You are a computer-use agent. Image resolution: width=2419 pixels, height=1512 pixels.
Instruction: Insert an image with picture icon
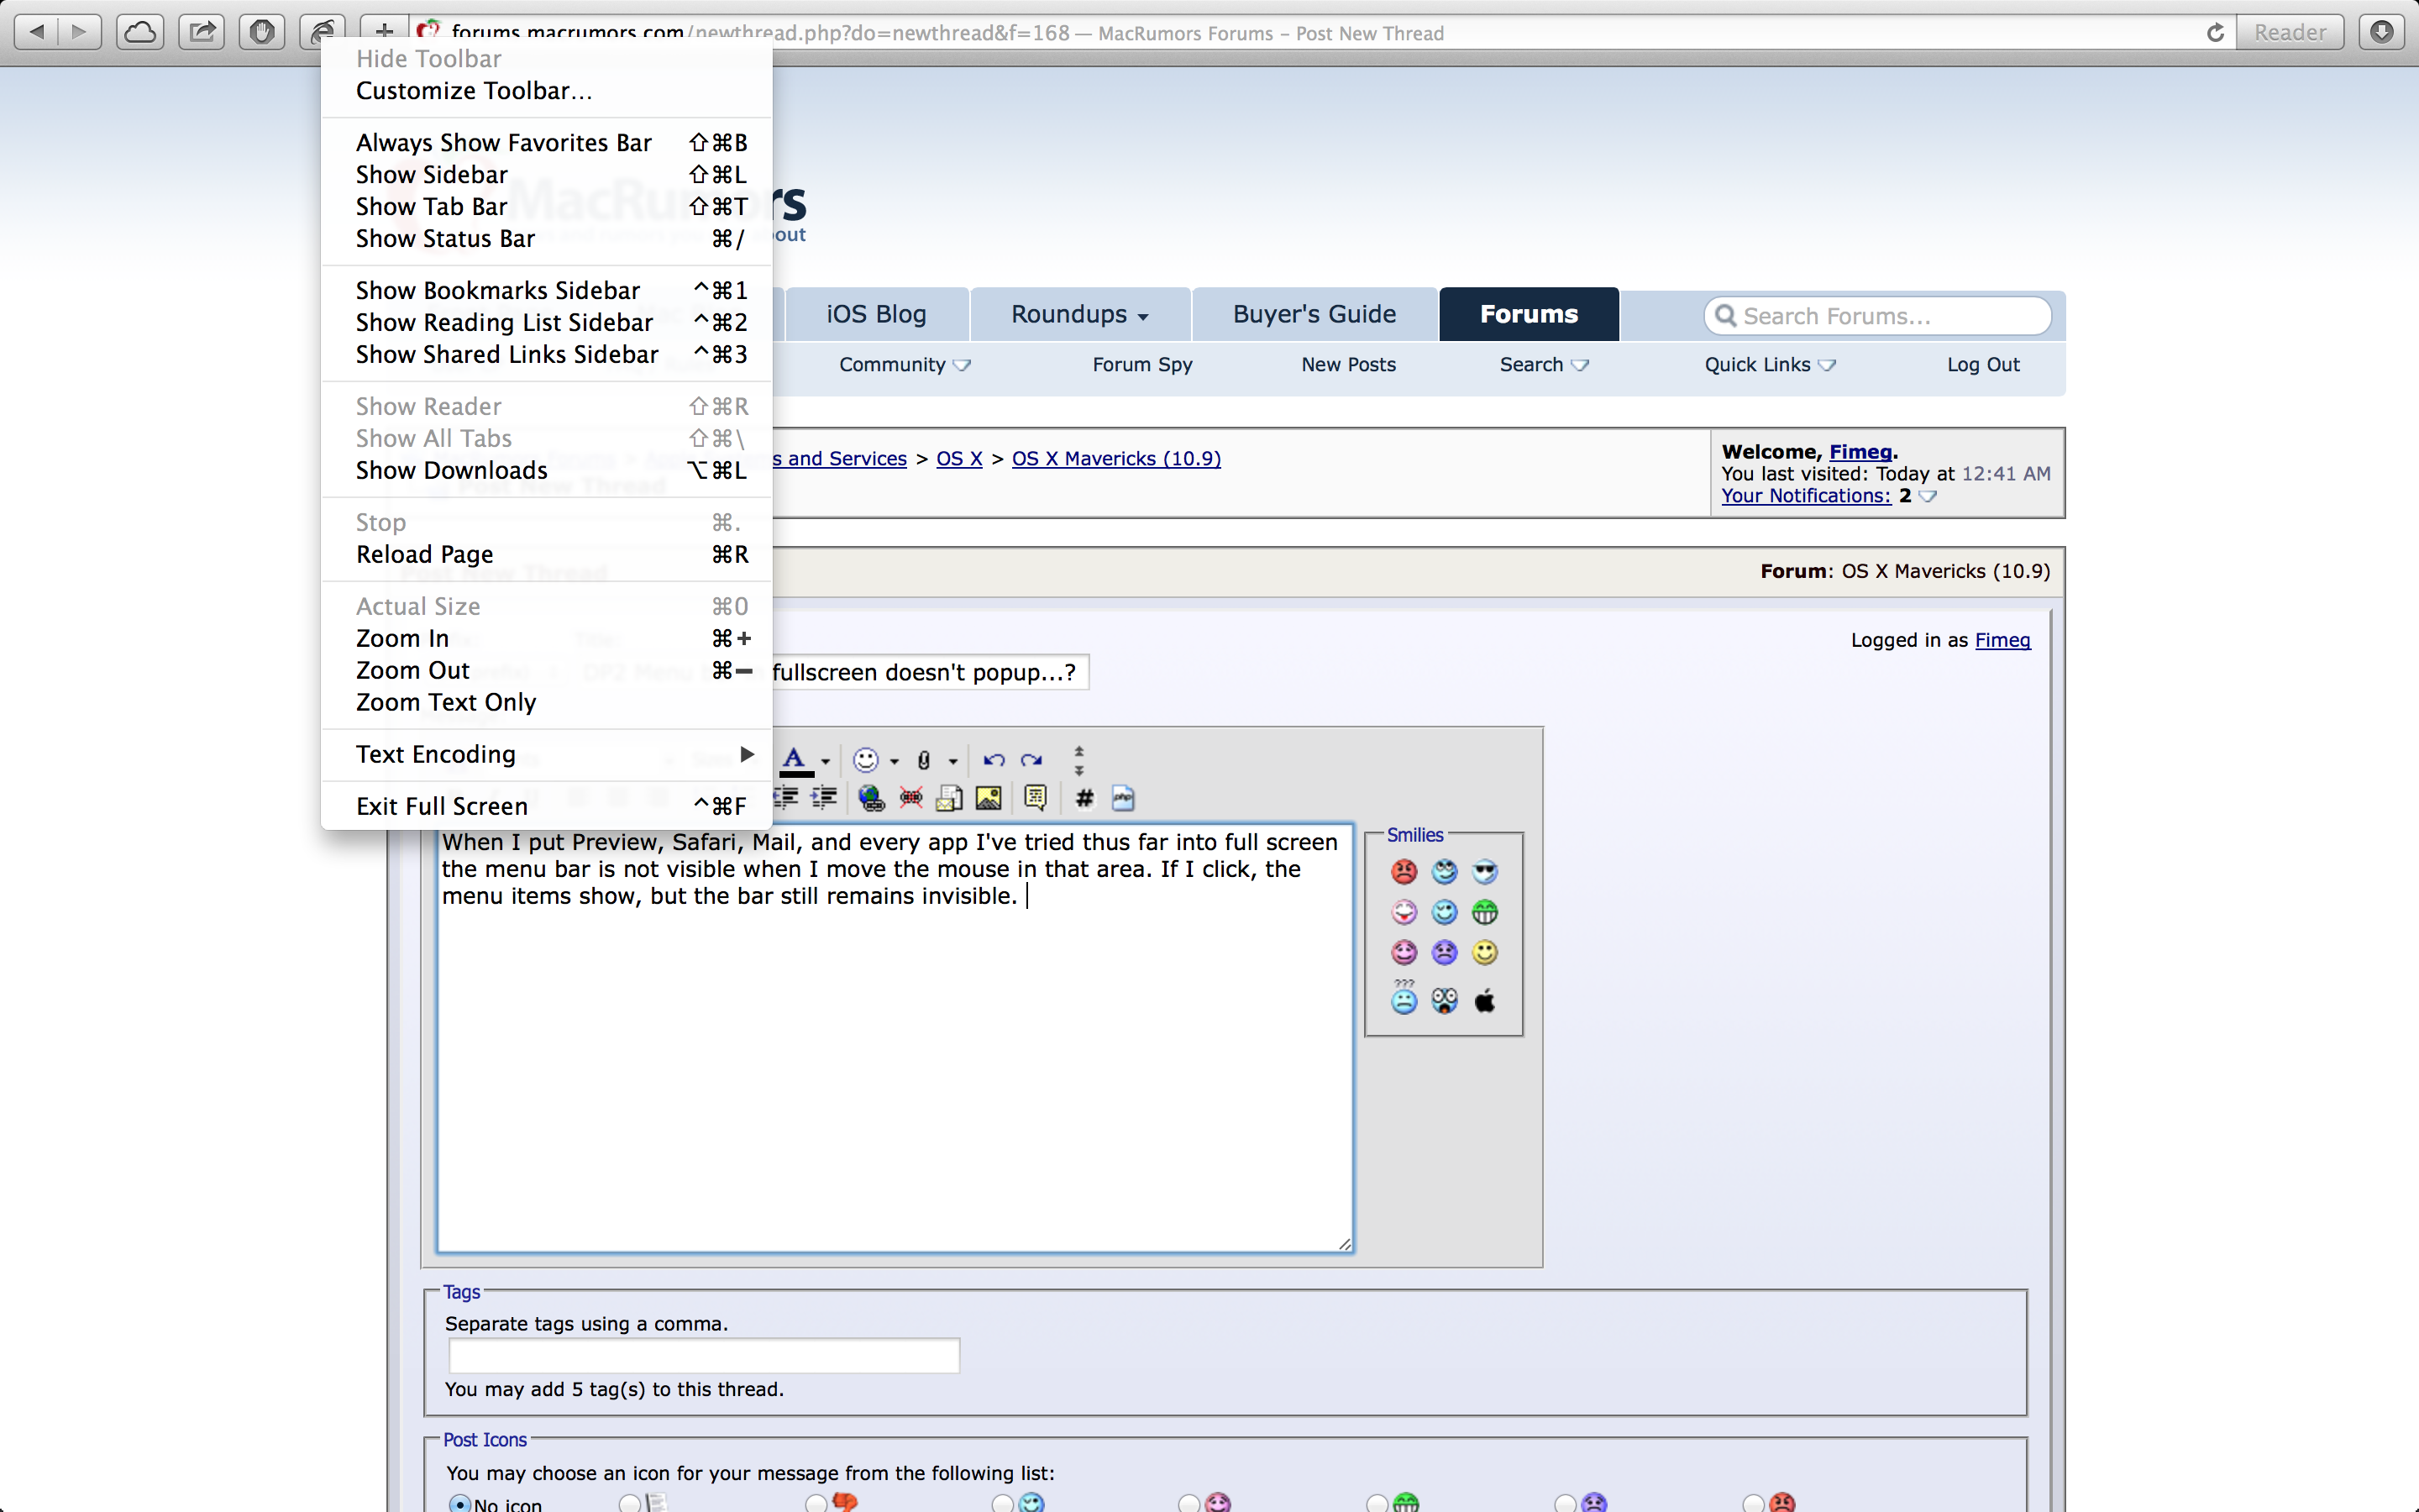click(989, 798)
